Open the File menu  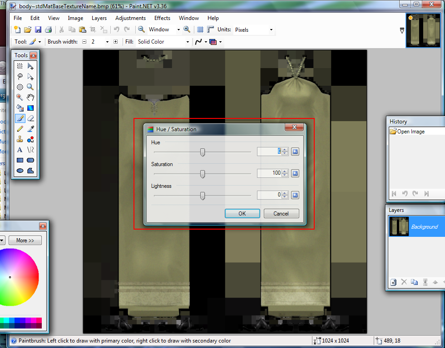(x=18, y=18)
